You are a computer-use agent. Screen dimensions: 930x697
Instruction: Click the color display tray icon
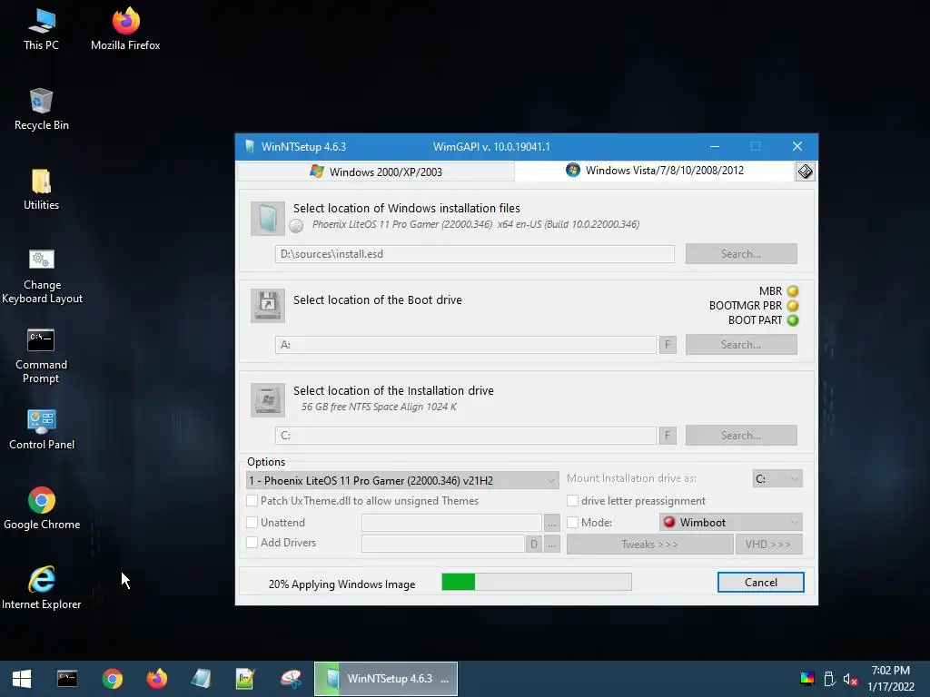[807, 679]
